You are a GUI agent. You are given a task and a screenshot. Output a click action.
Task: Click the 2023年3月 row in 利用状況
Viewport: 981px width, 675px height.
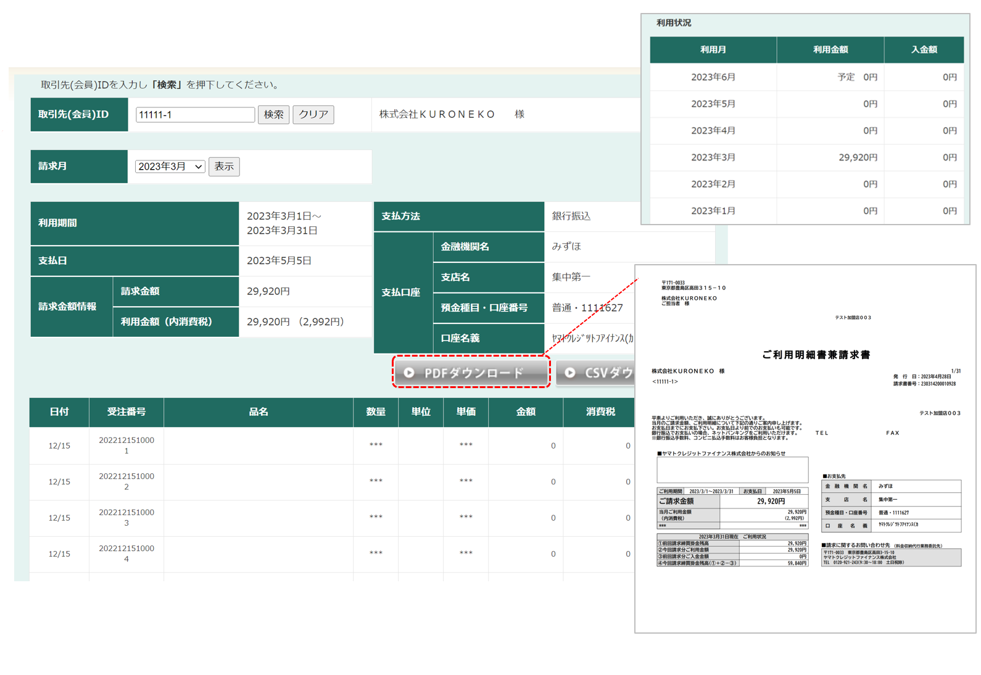(x=807, y=157)
